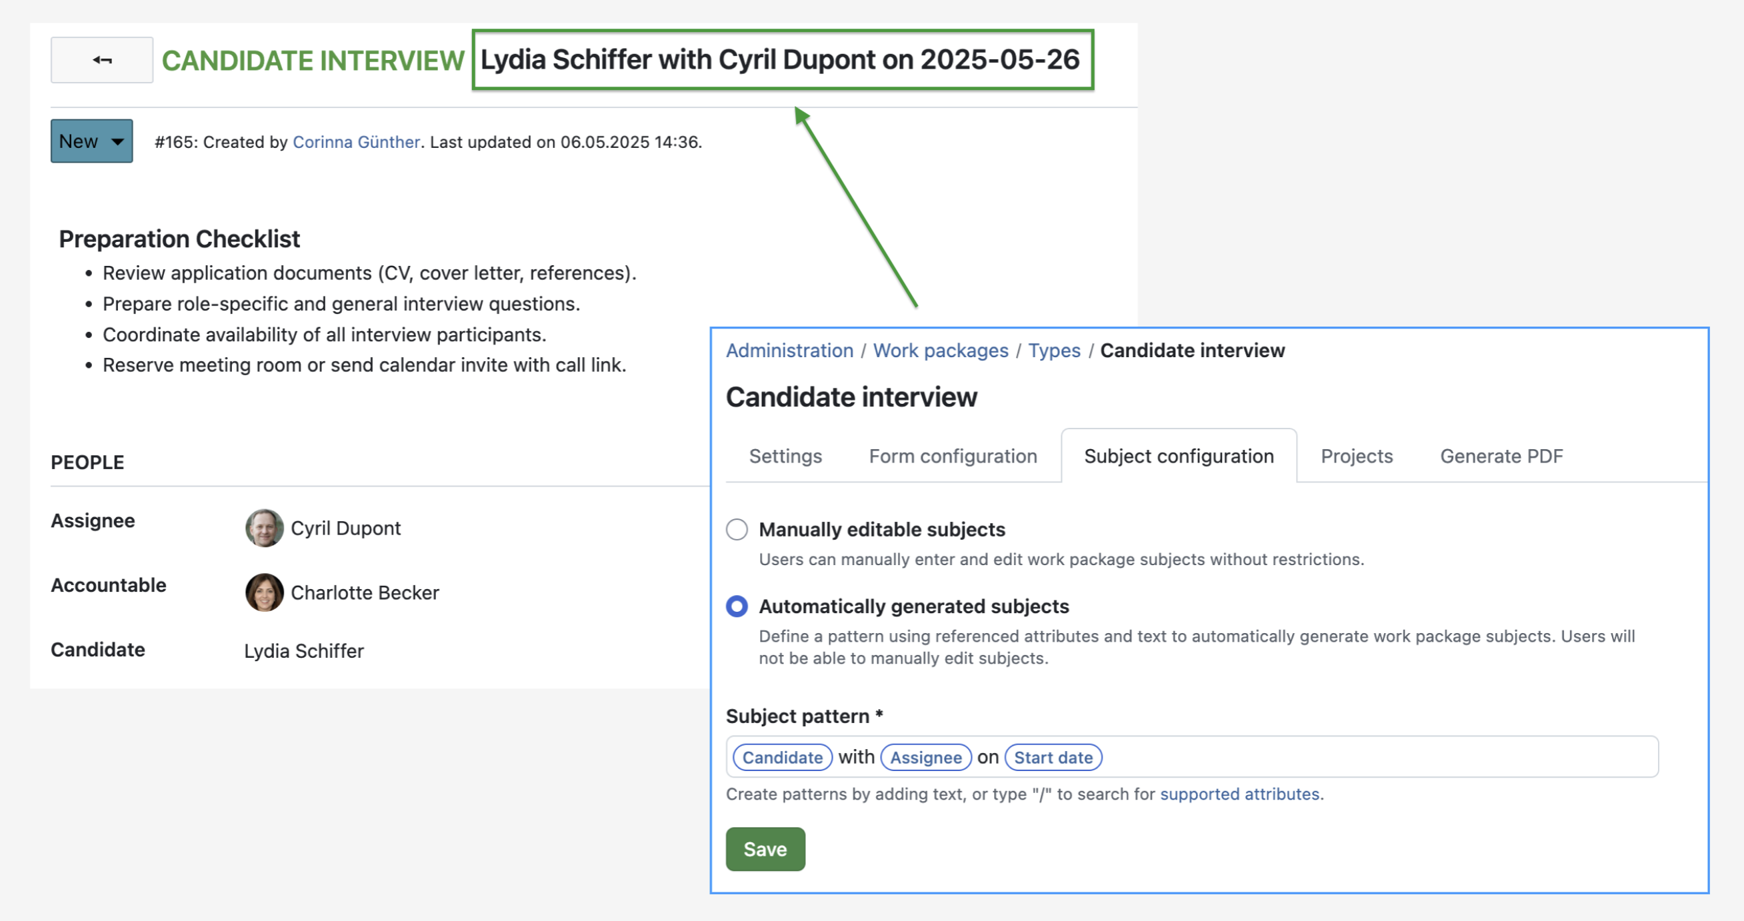
Task: Save the subject pattern configuration
Action: coord(765,849)
